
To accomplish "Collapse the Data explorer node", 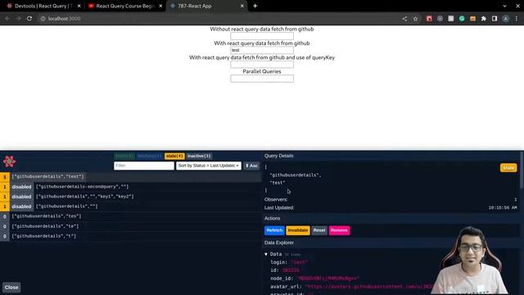I will [x=266, y=254].
